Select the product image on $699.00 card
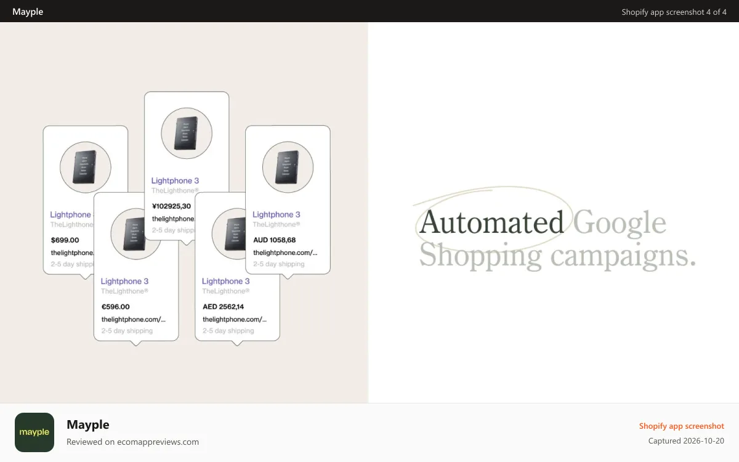739x462 pixels. point(86,167)
